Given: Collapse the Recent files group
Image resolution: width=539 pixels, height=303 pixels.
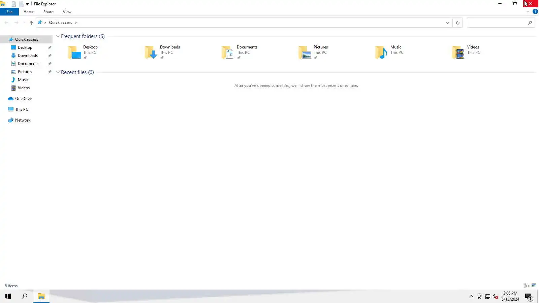Looking at the screenshot, I should coord(58,72).
